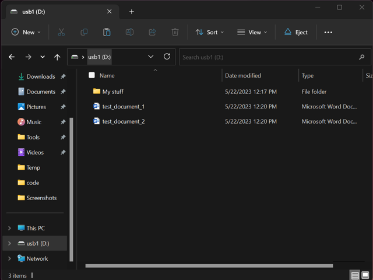373x280 pixels.
Task: Click the horizontal scrollbar in file list
Action: (209, 266)
